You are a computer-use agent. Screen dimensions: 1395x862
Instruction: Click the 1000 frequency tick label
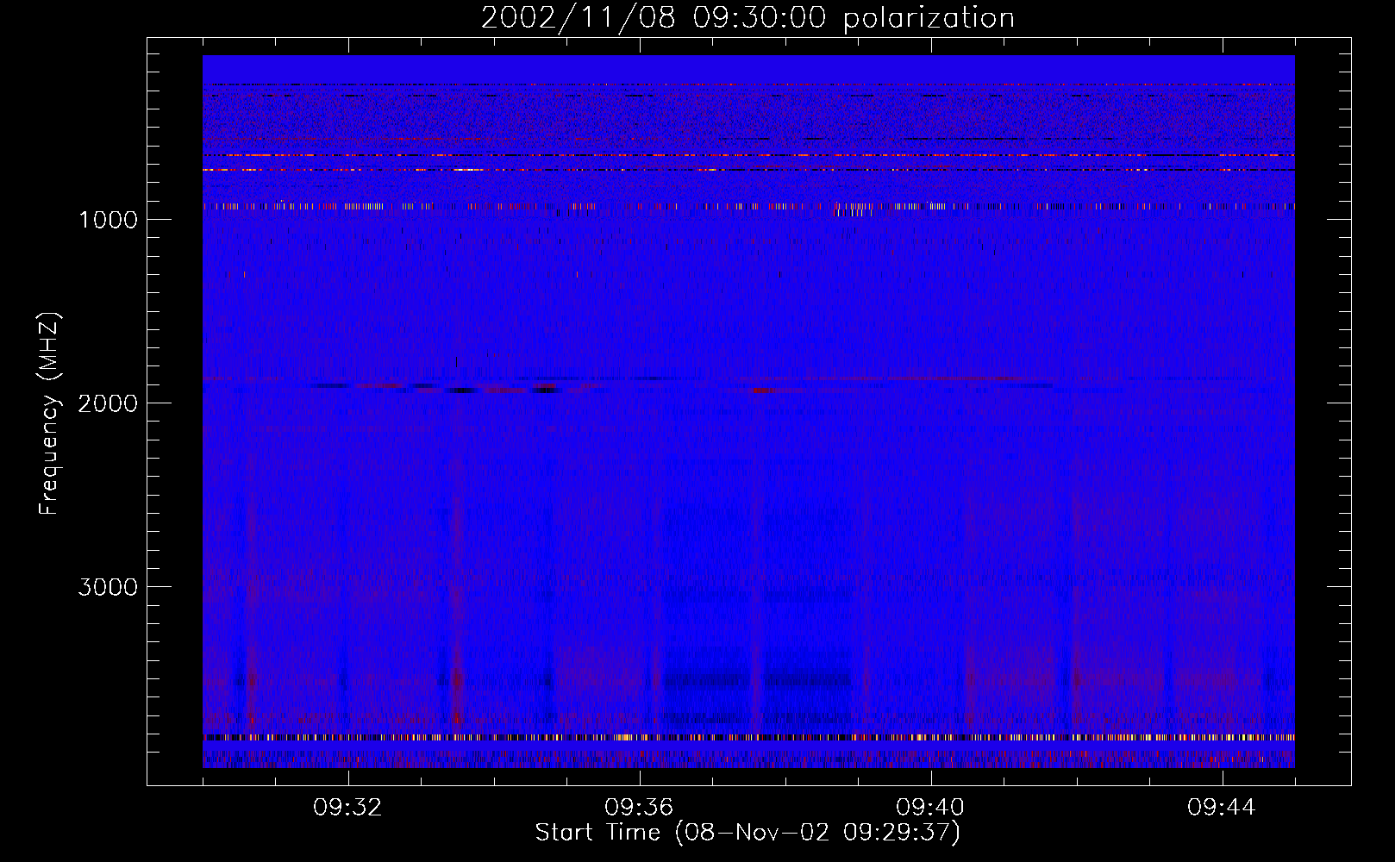click(x=108, y=220)
